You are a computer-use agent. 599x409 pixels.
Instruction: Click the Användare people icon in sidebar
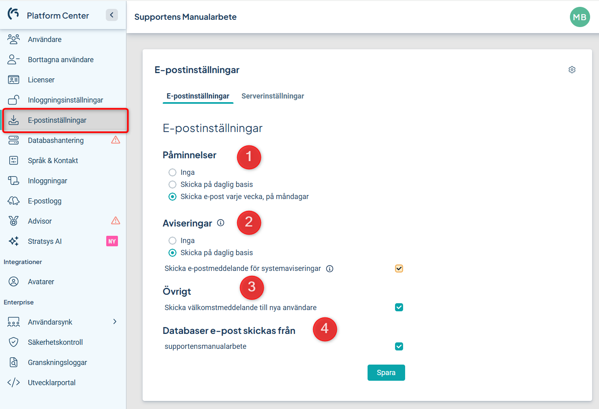tap(13, 39)
